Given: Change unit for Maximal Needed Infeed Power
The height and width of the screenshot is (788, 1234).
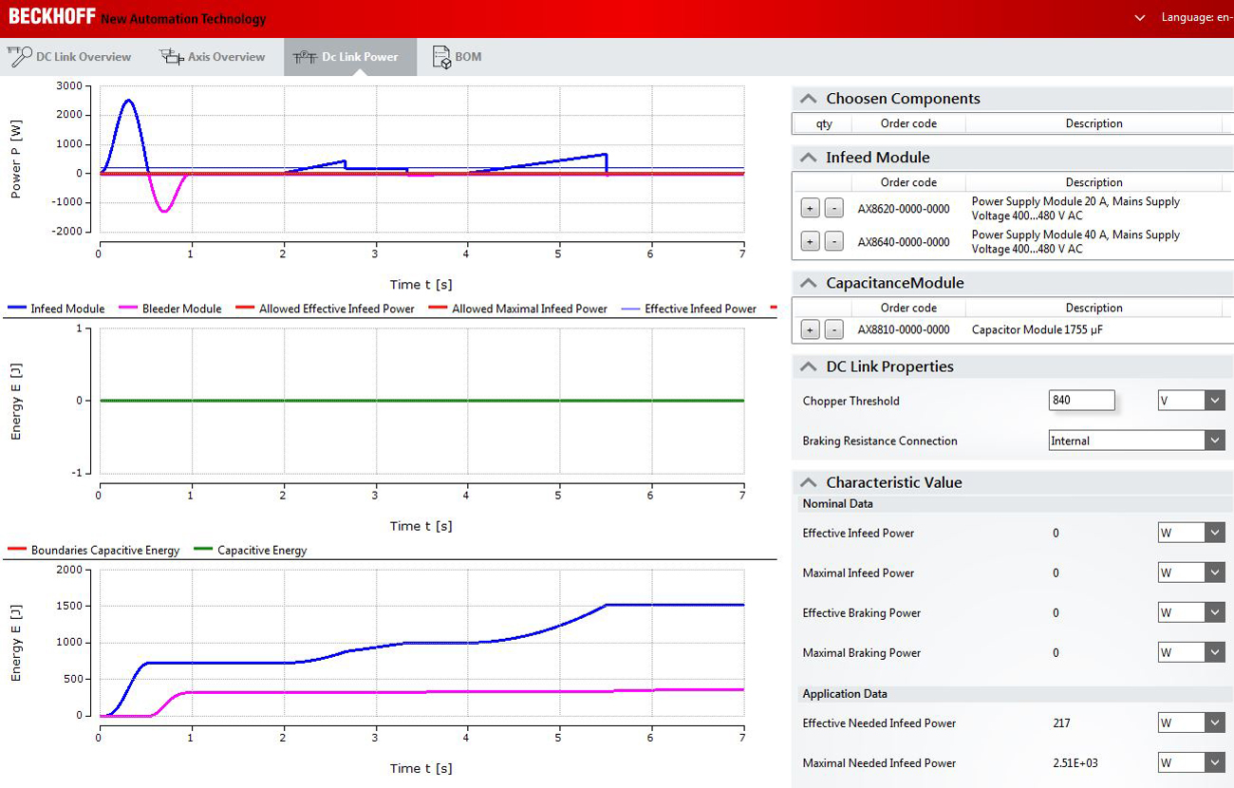Looking at the screenshot, I should coord(1191,762).
